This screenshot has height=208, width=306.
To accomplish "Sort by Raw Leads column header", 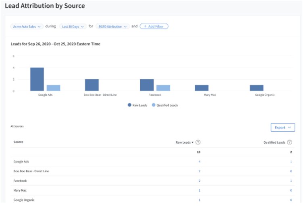I will (x=184, y=142).
